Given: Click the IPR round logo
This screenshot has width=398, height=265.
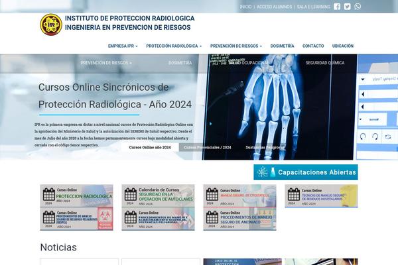Looking at the screenshot, I should pyautogui.click(x=51, y=25).
